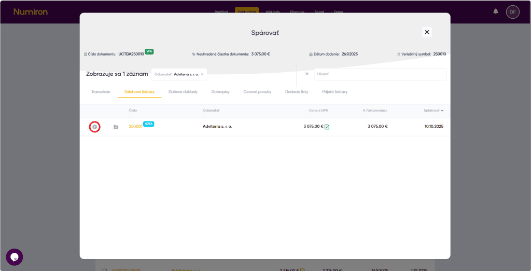Close the Spárovať dialog

click(x=427, y=32)
